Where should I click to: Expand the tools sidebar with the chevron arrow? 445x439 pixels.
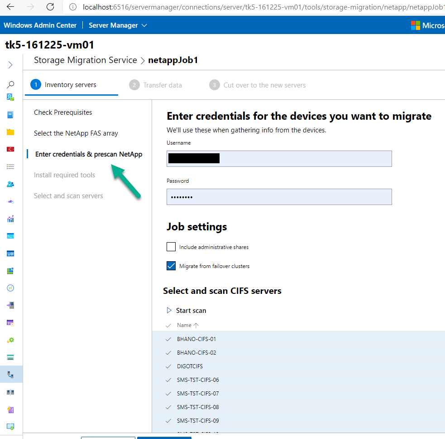coord(10,65)
